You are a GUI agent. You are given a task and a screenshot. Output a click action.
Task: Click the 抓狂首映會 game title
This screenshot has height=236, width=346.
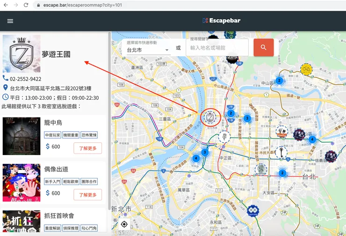click(x=59, y=216)
